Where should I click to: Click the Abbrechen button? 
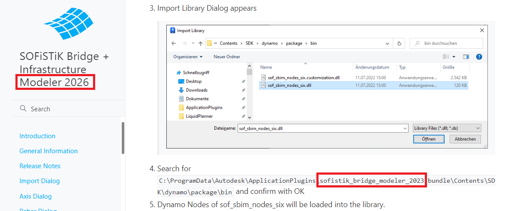(465, 139)
